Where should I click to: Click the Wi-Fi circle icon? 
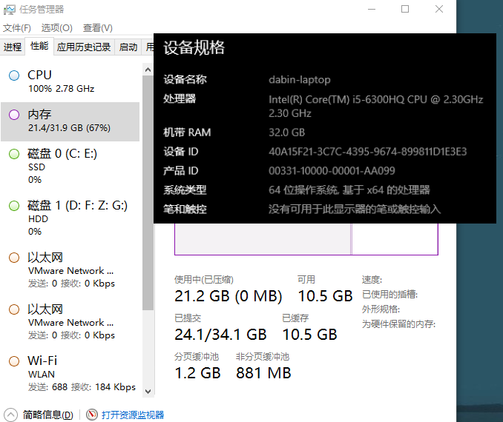tap(14, 361)
